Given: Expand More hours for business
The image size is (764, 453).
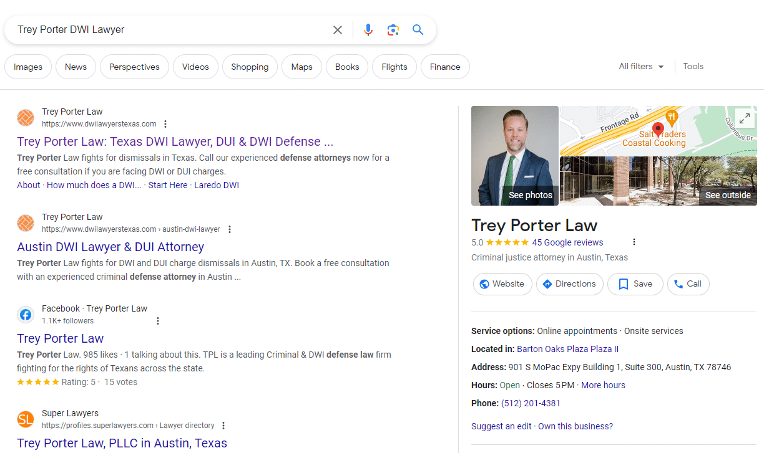Looking at the screenshot, I should tap(603, 385).
